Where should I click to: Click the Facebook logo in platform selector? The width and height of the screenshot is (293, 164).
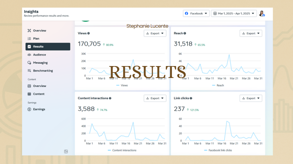(x=187, y=14)
